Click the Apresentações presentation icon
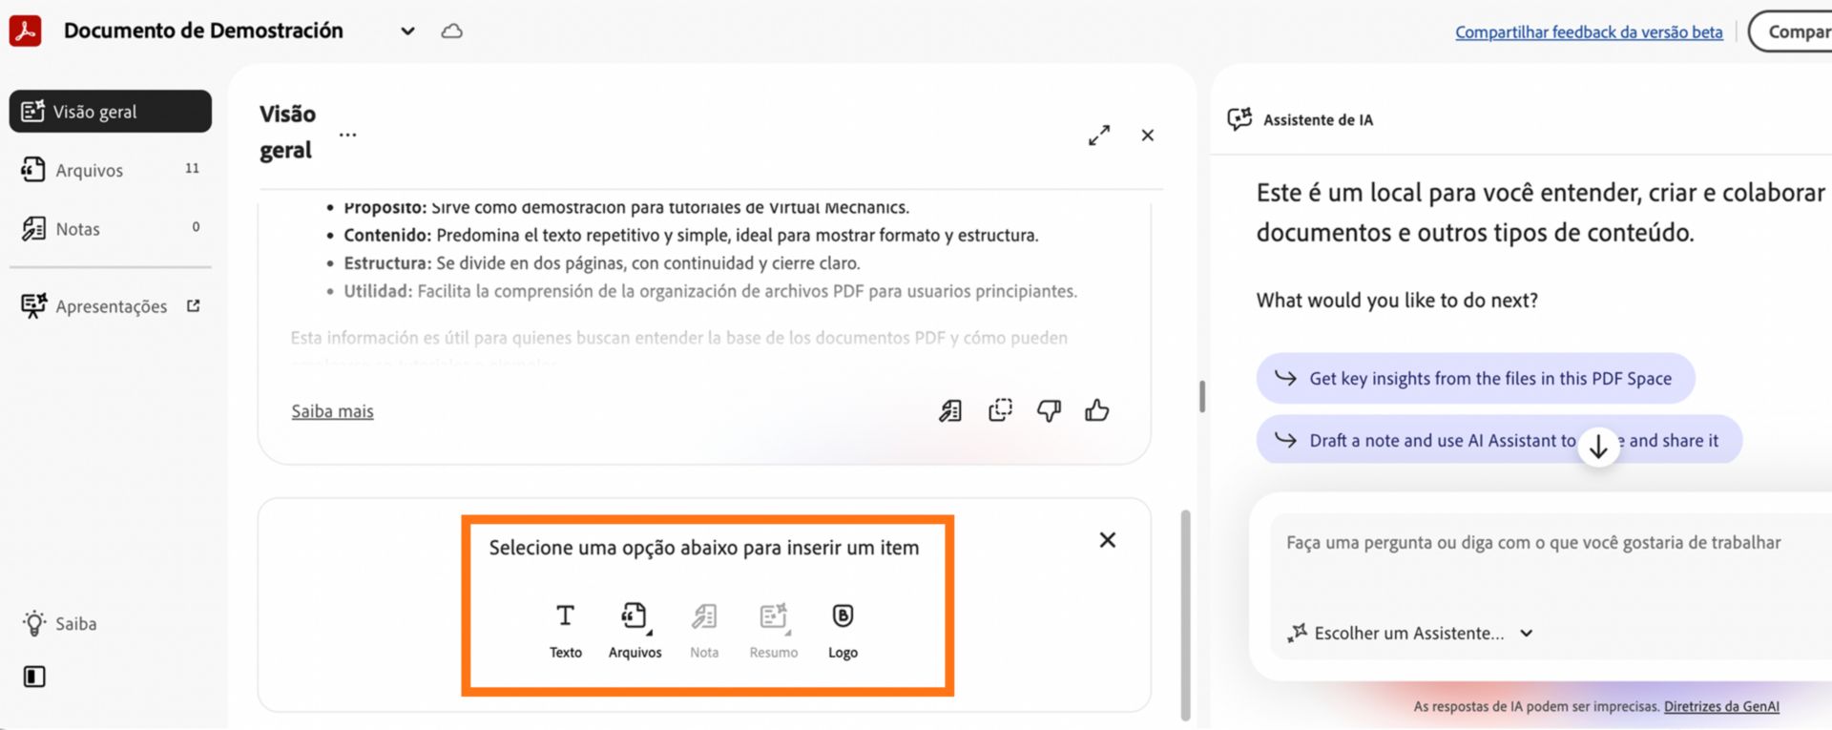The width and height of the screenshot is (1832, 730). point(33,306)
